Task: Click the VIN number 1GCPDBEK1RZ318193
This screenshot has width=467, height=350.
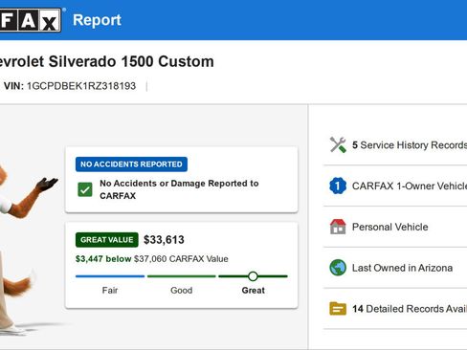Action: coord(81,86)
